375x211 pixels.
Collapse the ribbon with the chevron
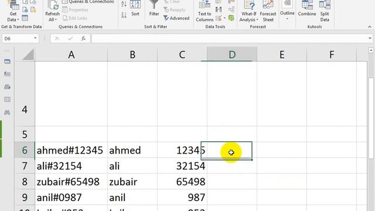pos(370,26)
